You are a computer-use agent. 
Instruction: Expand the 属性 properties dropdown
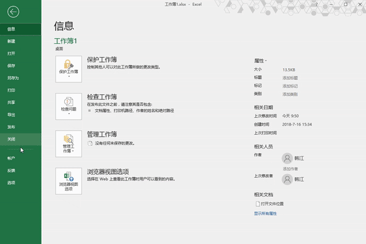coord(260,61)
